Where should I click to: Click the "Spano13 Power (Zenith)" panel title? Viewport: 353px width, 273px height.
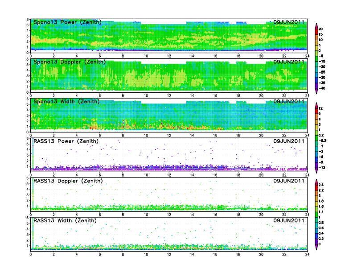(67, 22)
